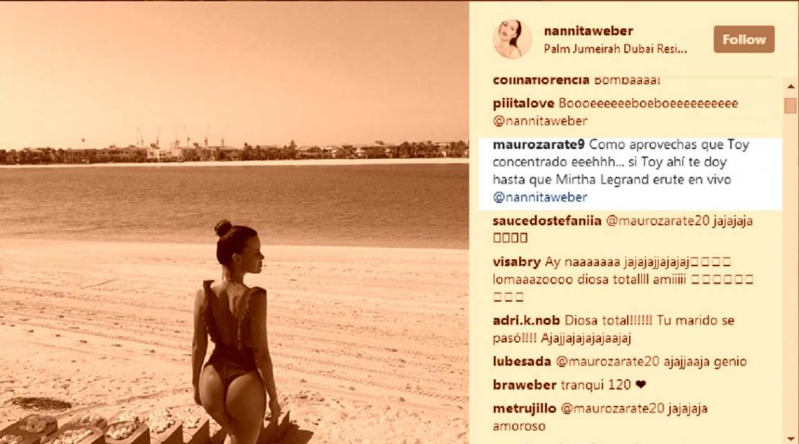Open the visabry commenter profile
The width and height of the screenshot is (799, 444).
517,262
